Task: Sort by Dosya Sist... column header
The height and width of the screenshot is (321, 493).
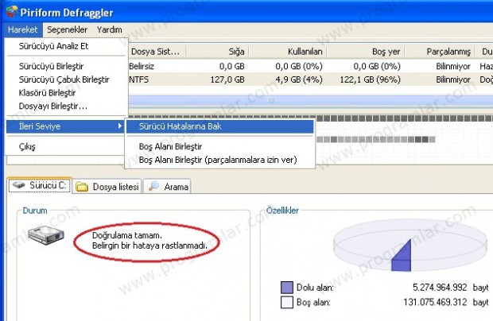Action: (157, 52)
